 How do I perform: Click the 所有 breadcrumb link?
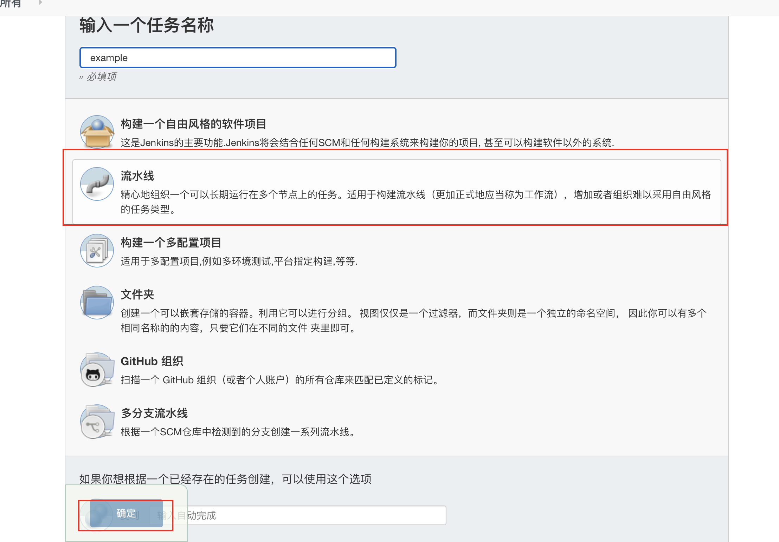(11, 4)
